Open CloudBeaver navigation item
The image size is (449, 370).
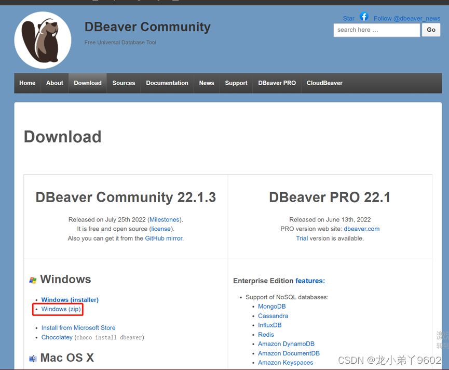tap(324, 83)
